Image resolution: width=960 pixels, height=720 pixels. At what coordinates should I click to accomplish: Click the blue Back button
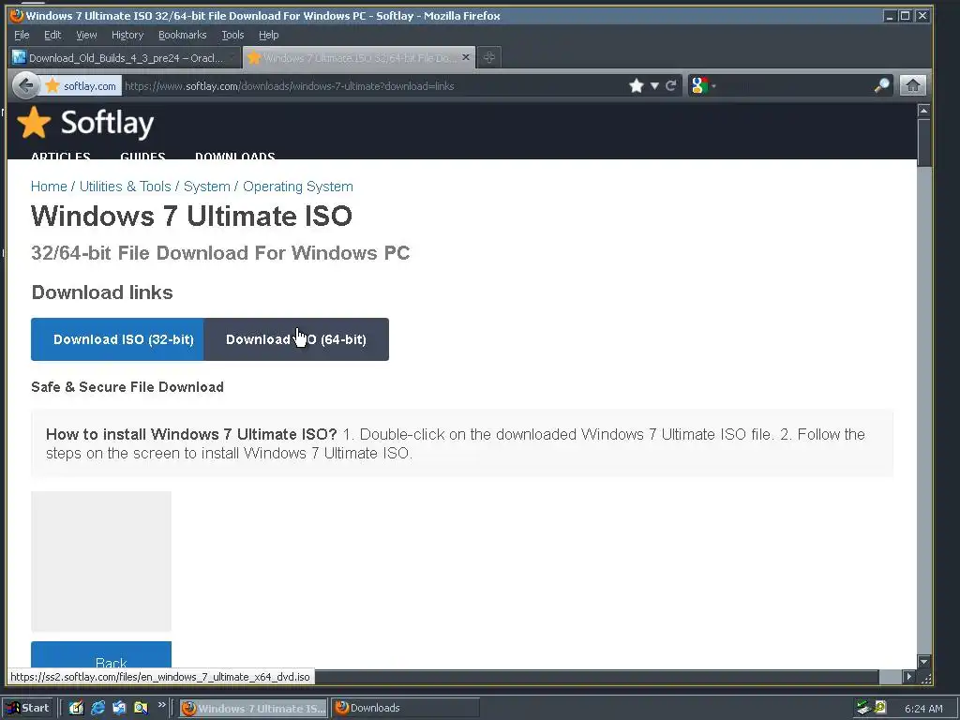[101, 655]
